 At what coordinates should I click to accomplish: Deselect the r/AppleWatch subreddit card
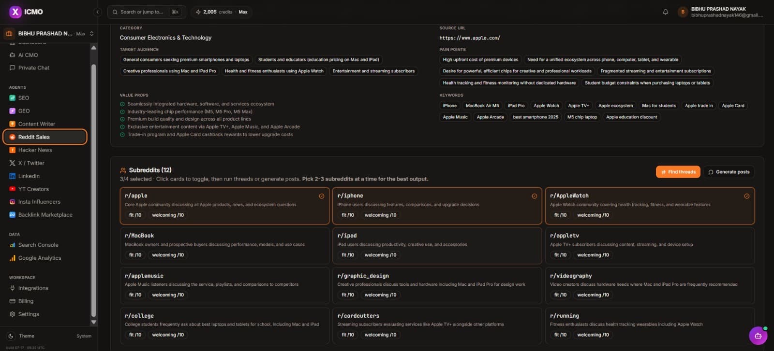pos(650,206)
